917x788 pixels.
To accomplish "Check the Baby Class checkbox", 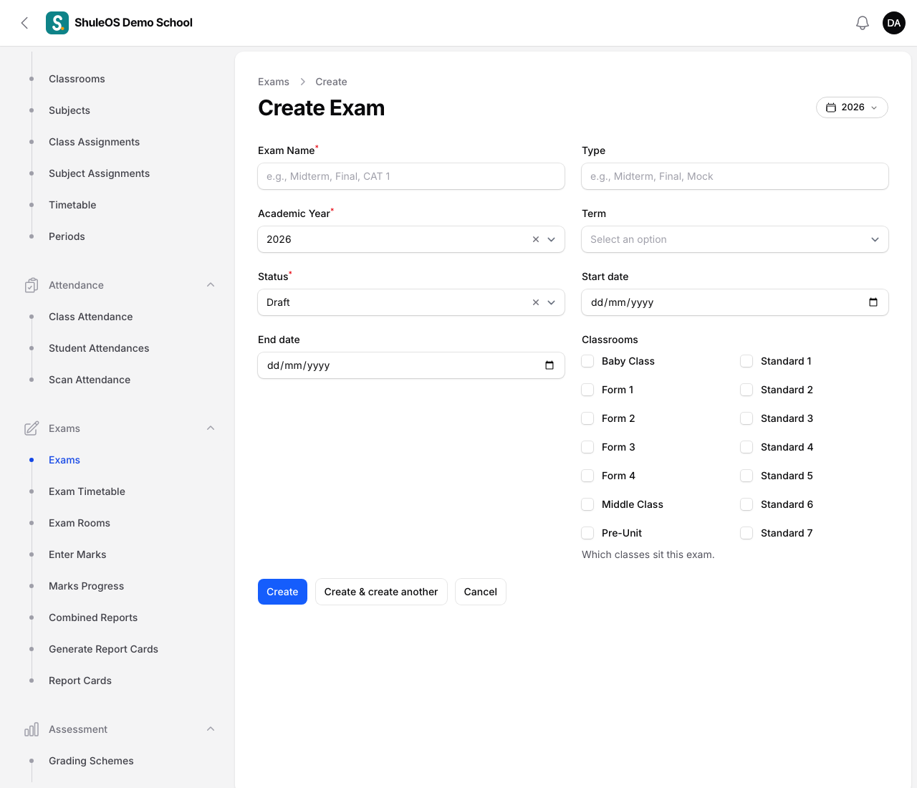I will click(x=587, y=361).
